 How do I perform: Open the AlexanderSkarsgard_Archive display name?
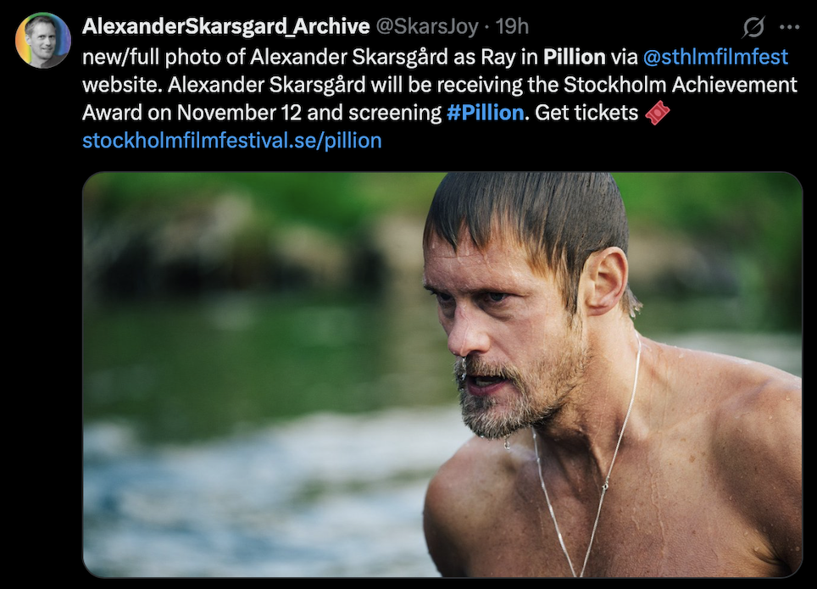(225, 26)
